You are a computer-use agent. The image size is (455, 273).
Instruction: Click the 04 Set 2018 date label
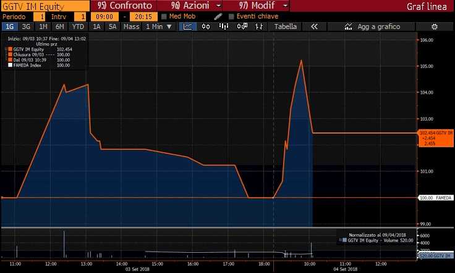pos(346,269)
